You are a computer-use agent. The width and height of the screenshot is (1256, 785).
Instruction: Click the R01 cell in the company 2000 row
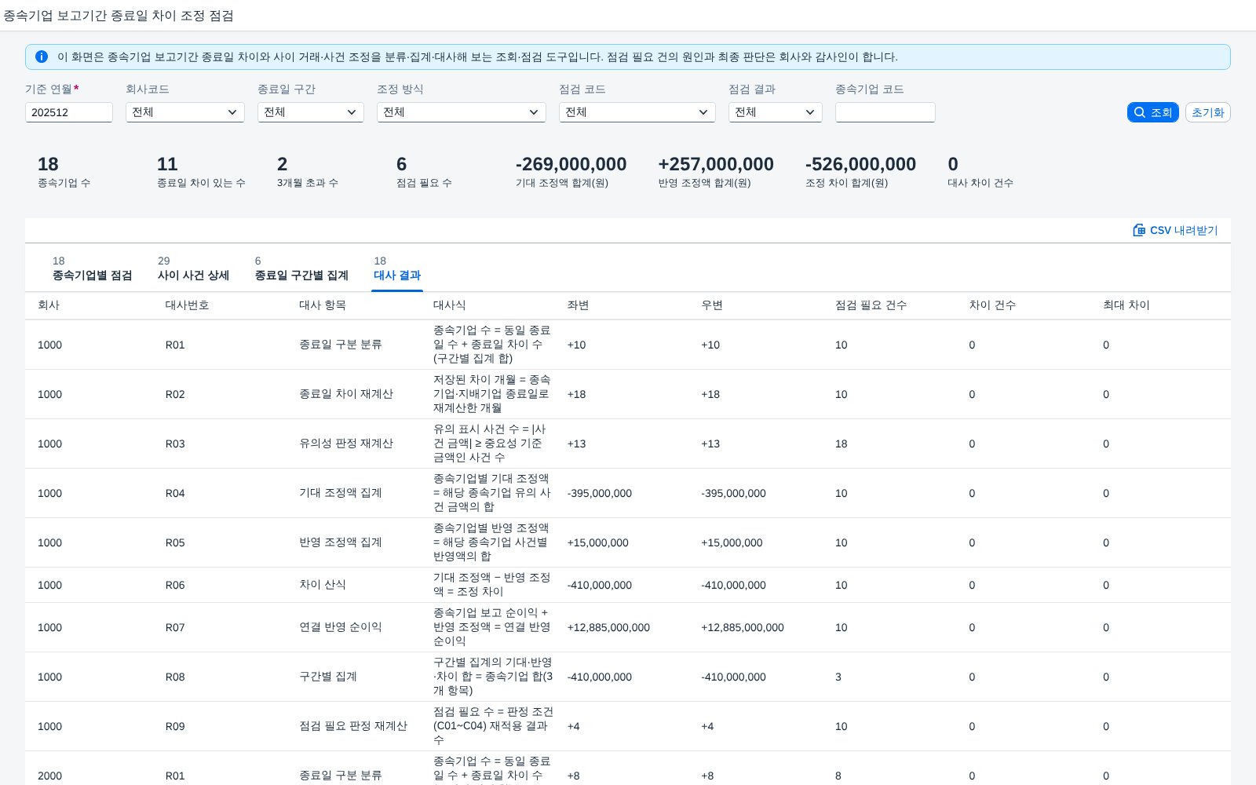[175, 776]
